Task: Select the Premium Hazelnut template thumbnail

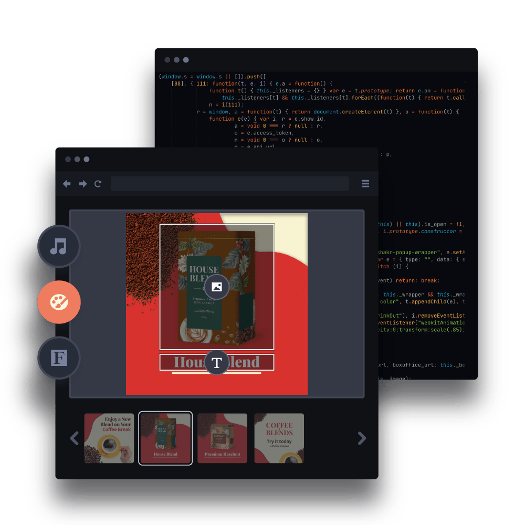Action: pos(222,438)
